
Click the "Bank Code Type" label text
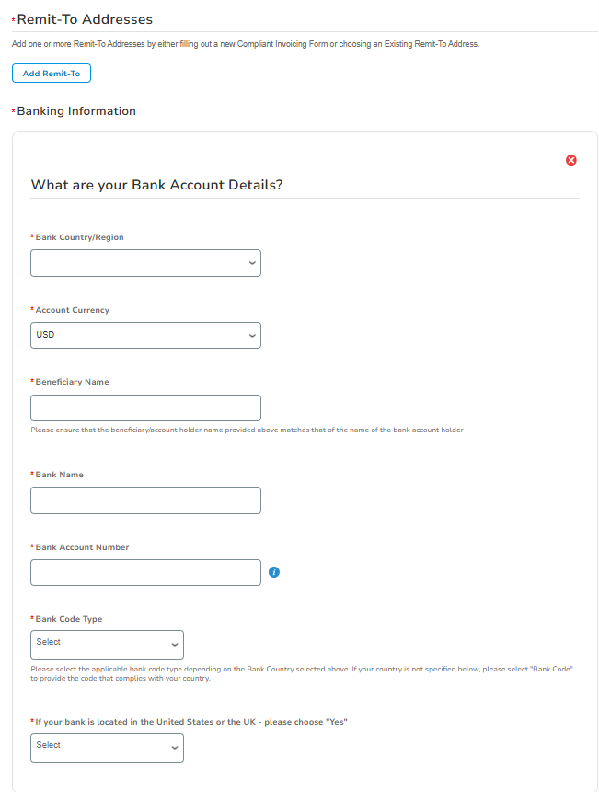[x=68, y=619]
